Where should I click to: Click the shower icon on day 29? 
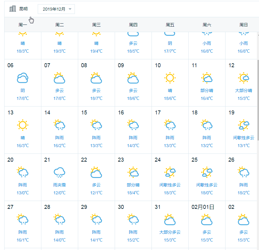[96, 219]
